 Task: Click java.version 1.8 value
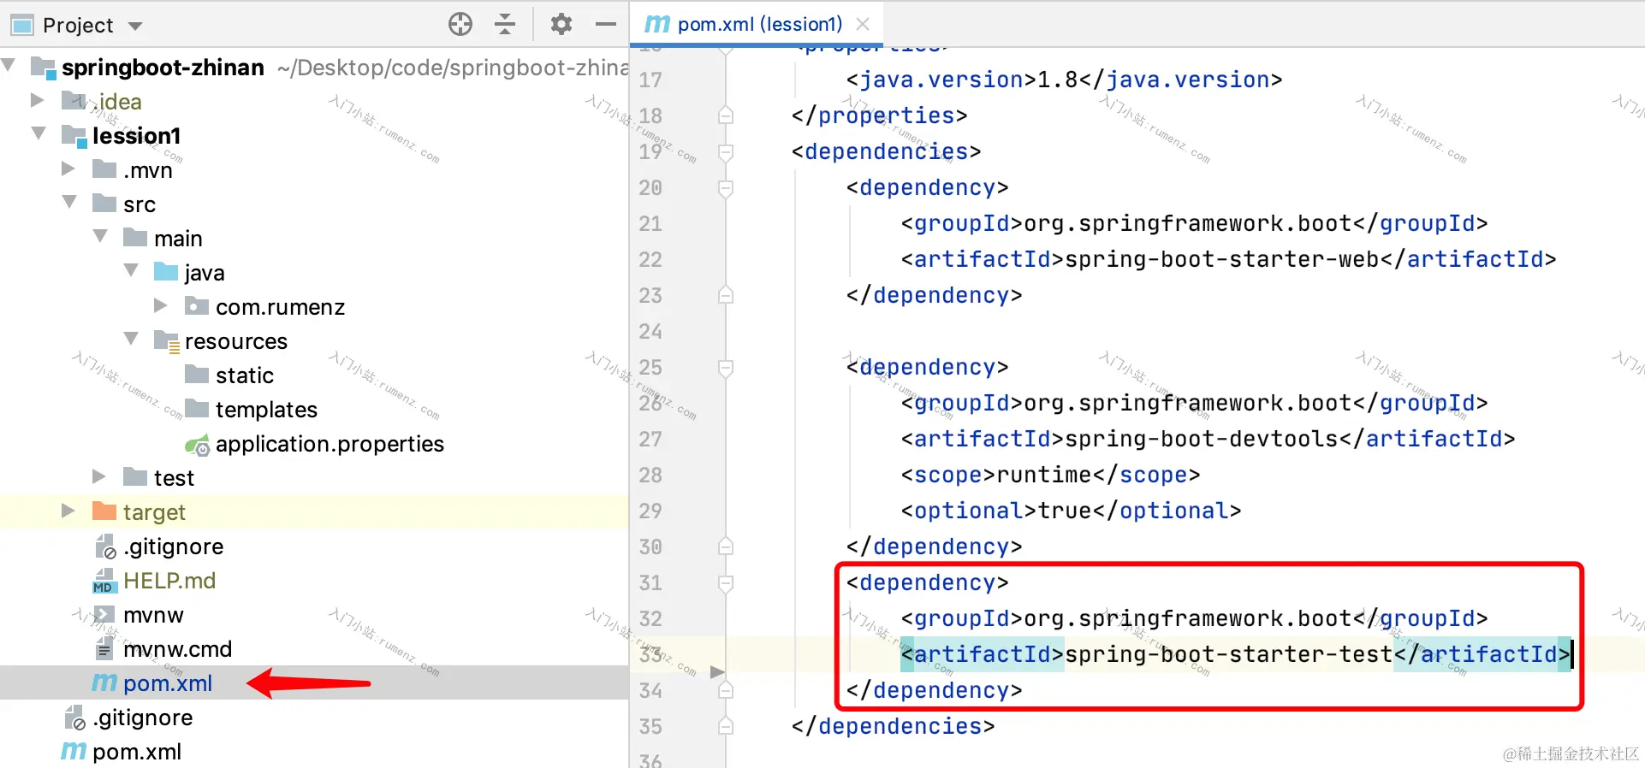tap(1058, 80)
